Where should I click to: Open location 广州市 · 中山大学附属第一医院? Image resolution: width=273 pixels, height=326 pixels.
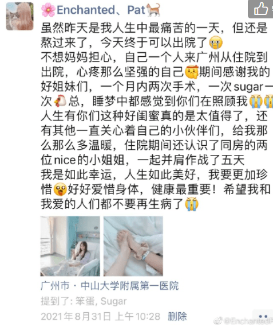coord(110,286)
